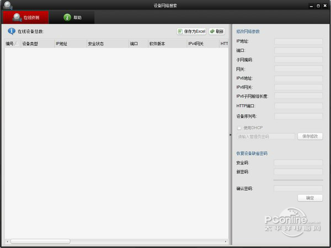The height and width of the screenshot is (248, 331).
Task: Maximize the 设备网络搜索 window
Action: 318,6
